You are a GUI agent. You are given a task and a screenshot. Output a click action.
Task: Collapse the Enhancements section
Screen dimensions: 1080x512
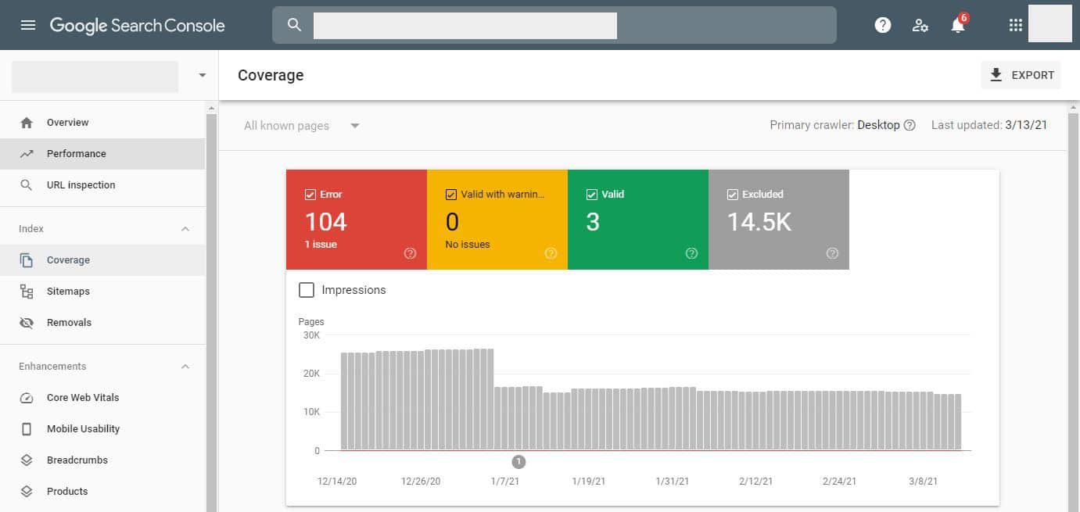(x=185, y=366)
